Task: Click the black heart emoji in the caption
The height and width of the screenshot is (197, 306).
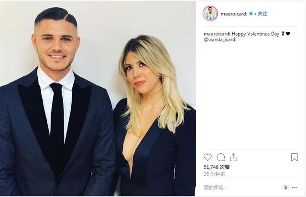Action: (x=288, y=34)
